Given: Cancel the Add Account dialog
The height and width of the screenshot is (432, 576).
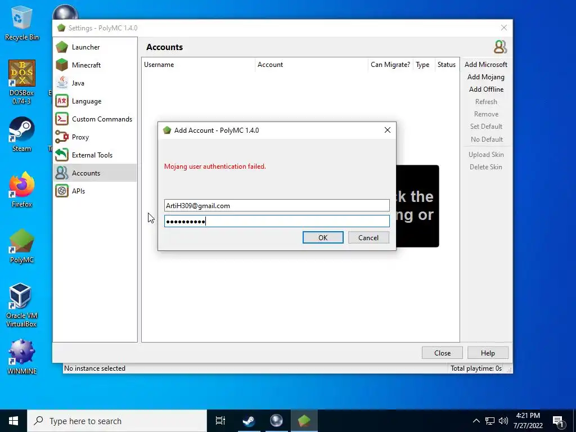Looking at the screenshot, I should coord(368,238).
